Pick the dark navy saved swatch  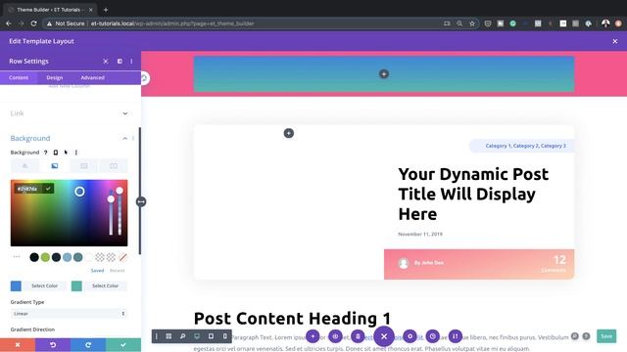click(x=57, y=257)
